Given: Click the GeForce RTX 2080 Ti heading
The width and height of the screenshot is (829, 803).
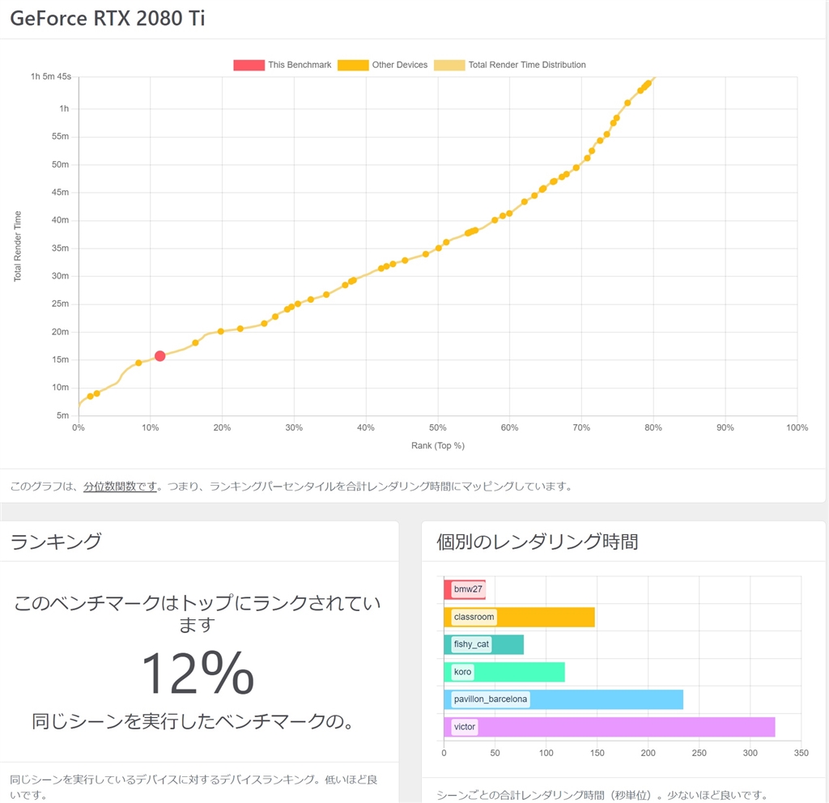Looking at the screenshot, I should click(x=108, y=19).
